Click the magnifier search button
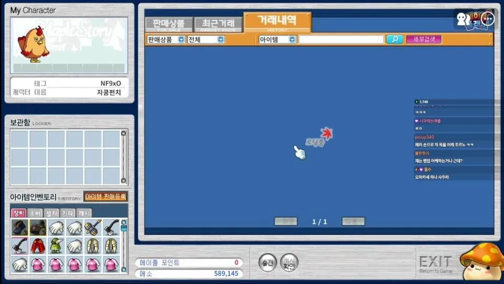This screenshot has height=284, width=504. click(x=395, y=39)
